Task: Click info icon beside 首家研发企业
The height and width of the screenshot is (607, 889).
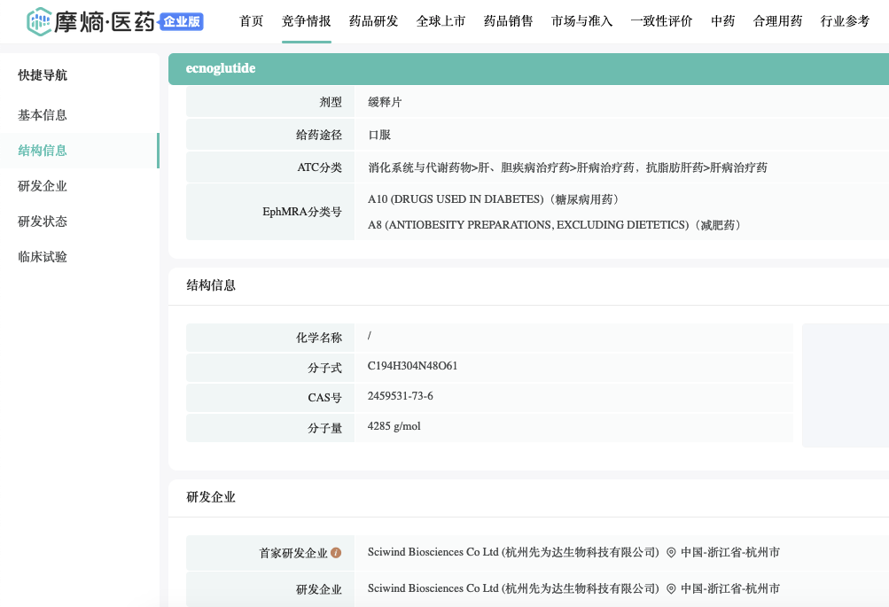Action: click(x=336, y=553)
